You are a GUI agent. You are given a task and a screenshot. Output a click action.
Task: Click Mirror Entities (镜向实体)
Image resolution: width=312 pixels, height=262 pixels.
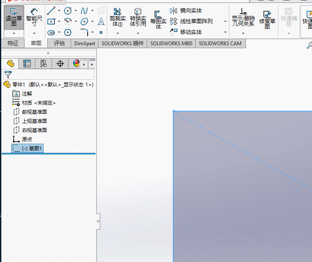tap(186, 10)
